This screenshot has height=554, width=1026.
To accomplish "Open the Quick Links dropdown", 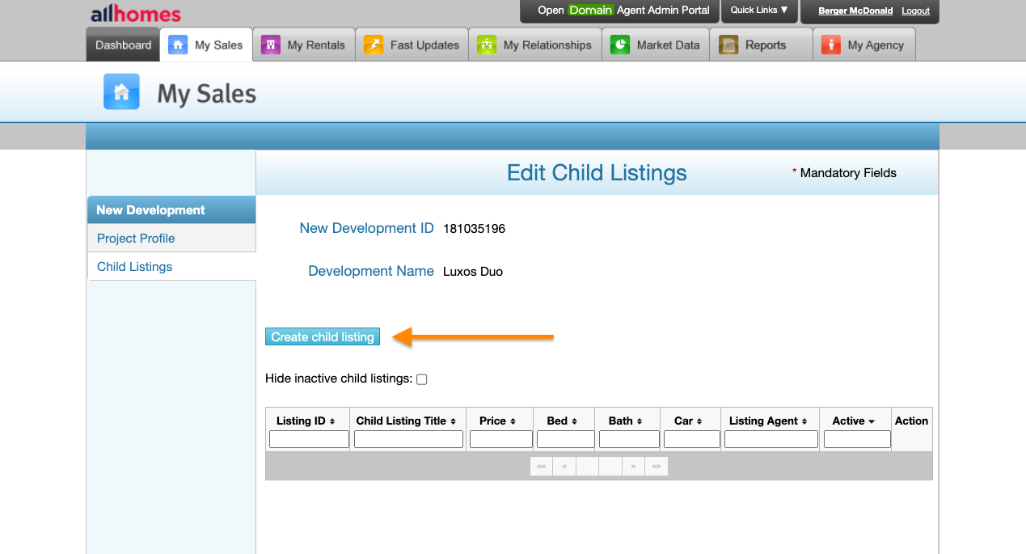I will pos(759,11).
